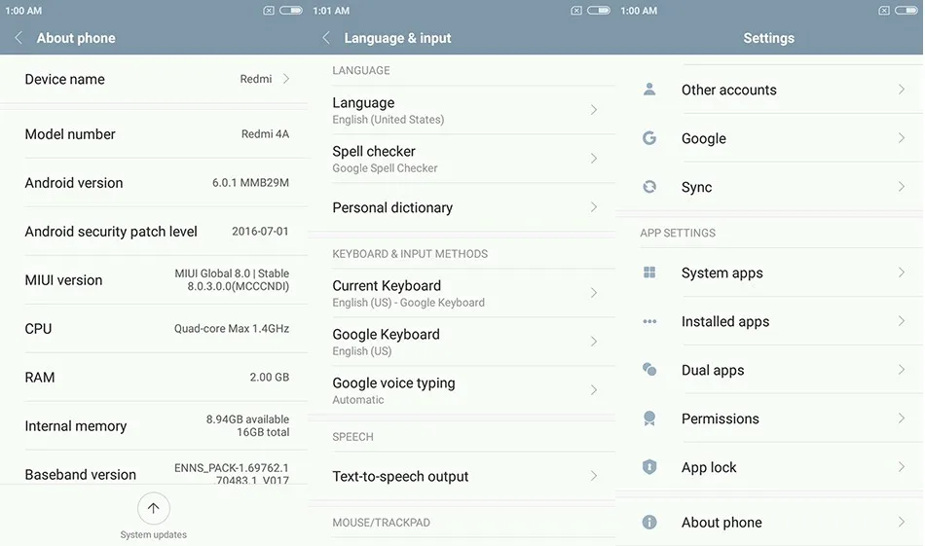This screenshot has width=925, height=546.
Task: Open the Installed apps entry
Action: tap(769, 321)
